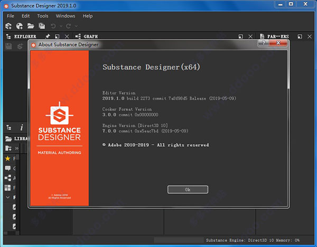Screen dimensions: 317x247
Task: Float the Graph panel
Action: [241, 36]
